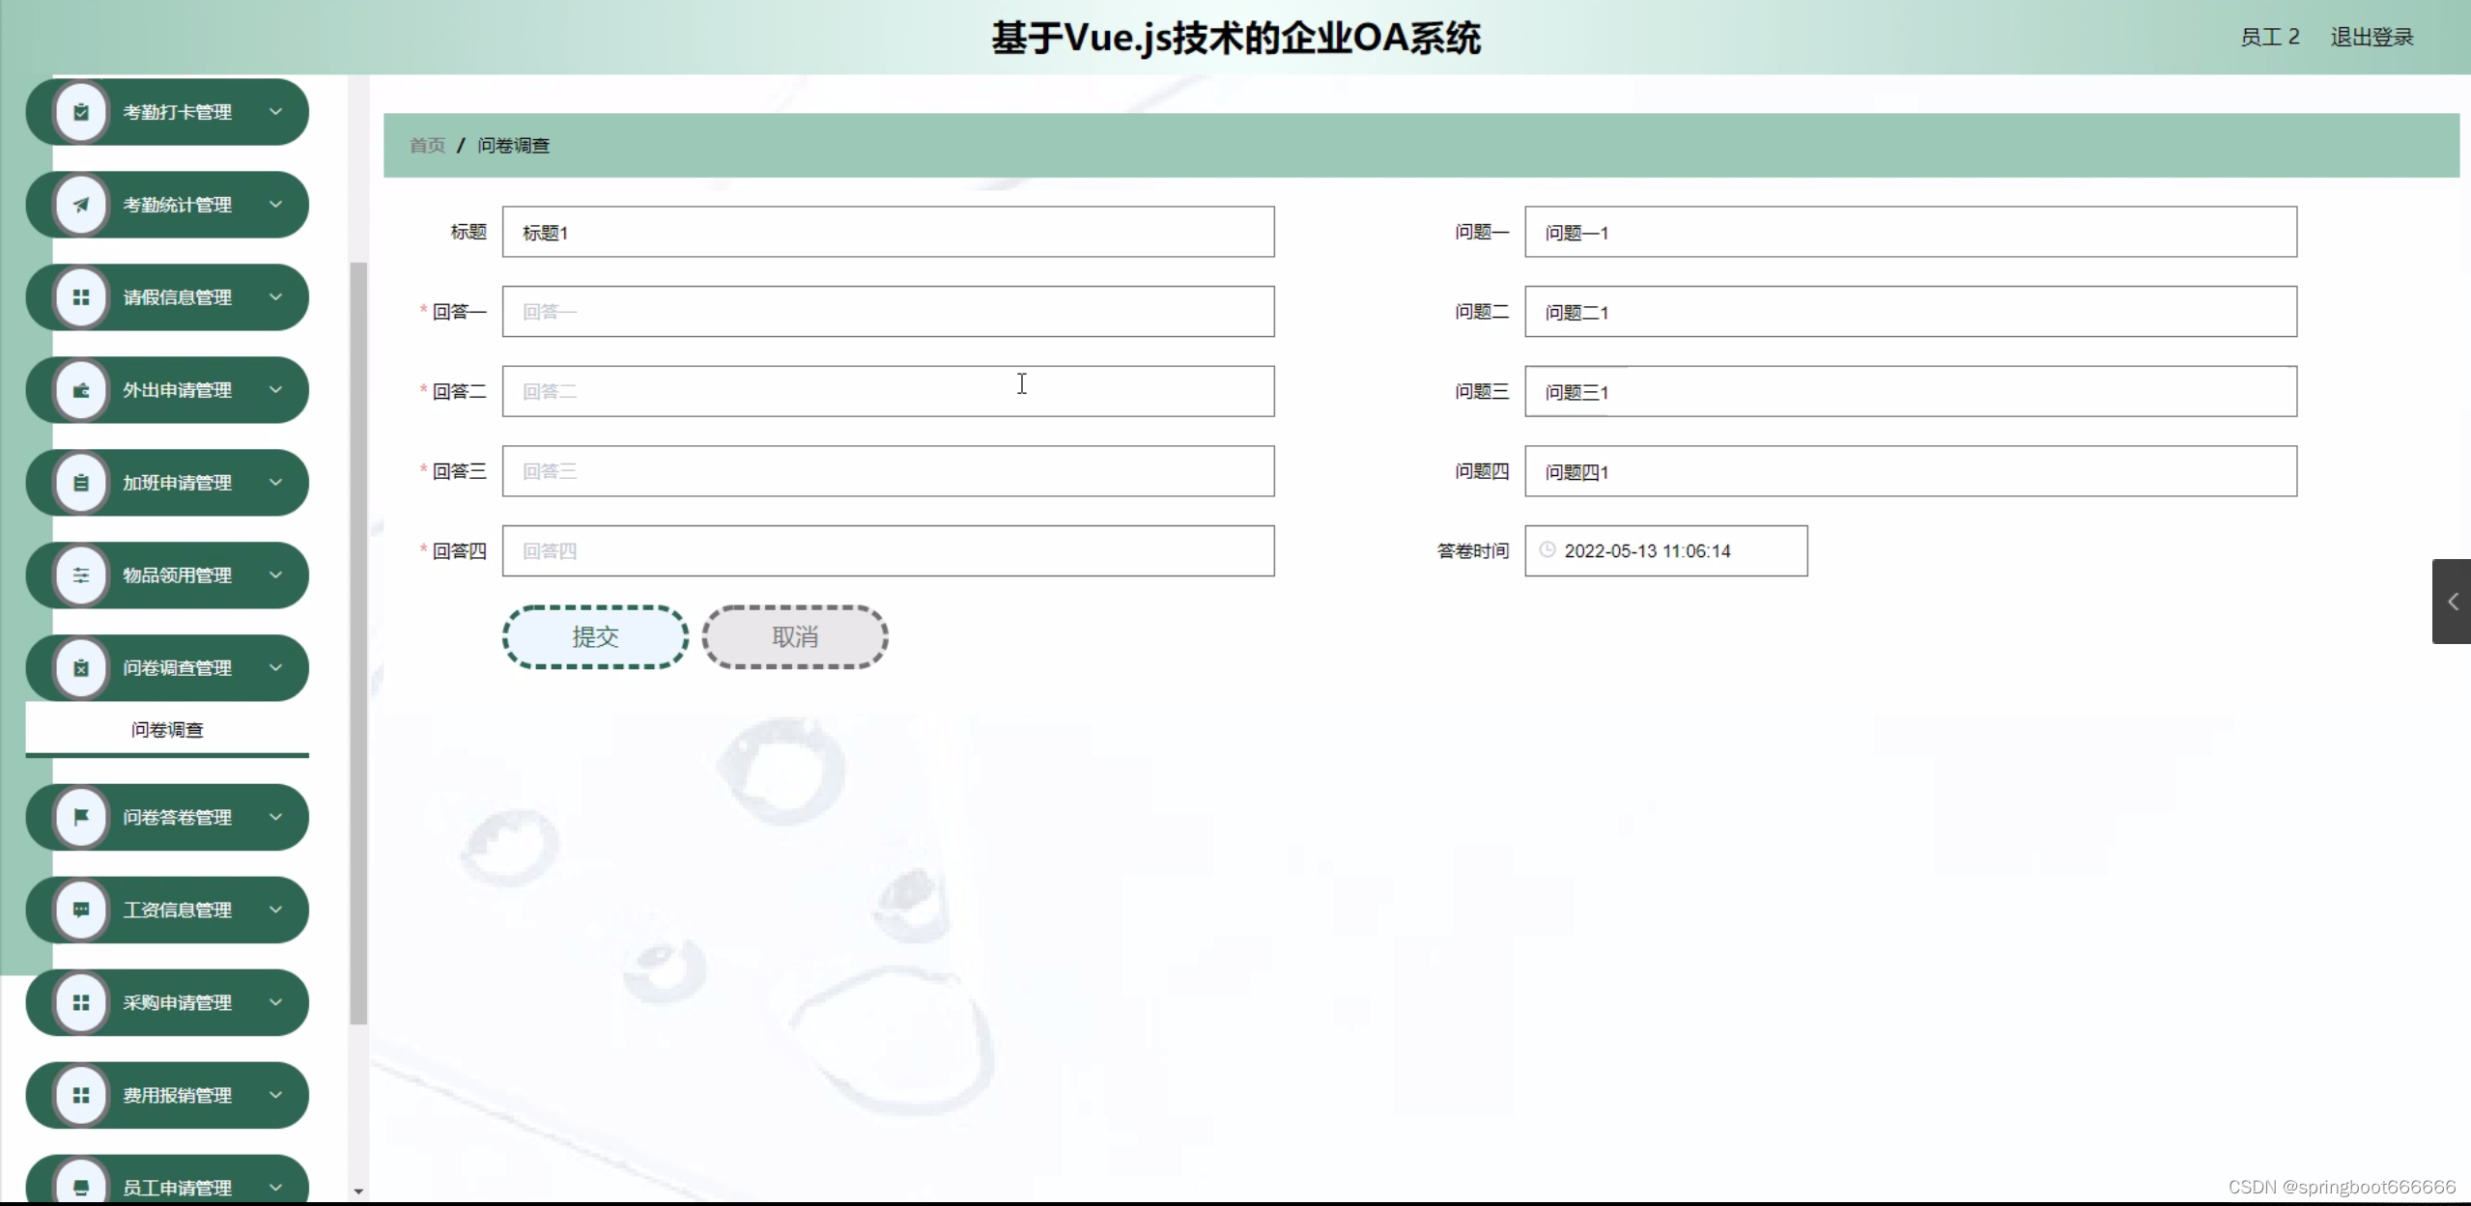Expand 采购申请管理 menu chevron
This screenshot has height=1206, width=2471.
click(x=276, y=1002)
